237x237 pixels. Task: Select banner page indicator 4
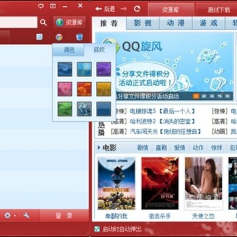click(219, 96)
